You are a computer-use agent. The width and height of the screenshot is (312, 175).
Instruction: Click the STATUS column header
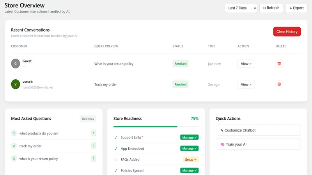click(178, 46)
